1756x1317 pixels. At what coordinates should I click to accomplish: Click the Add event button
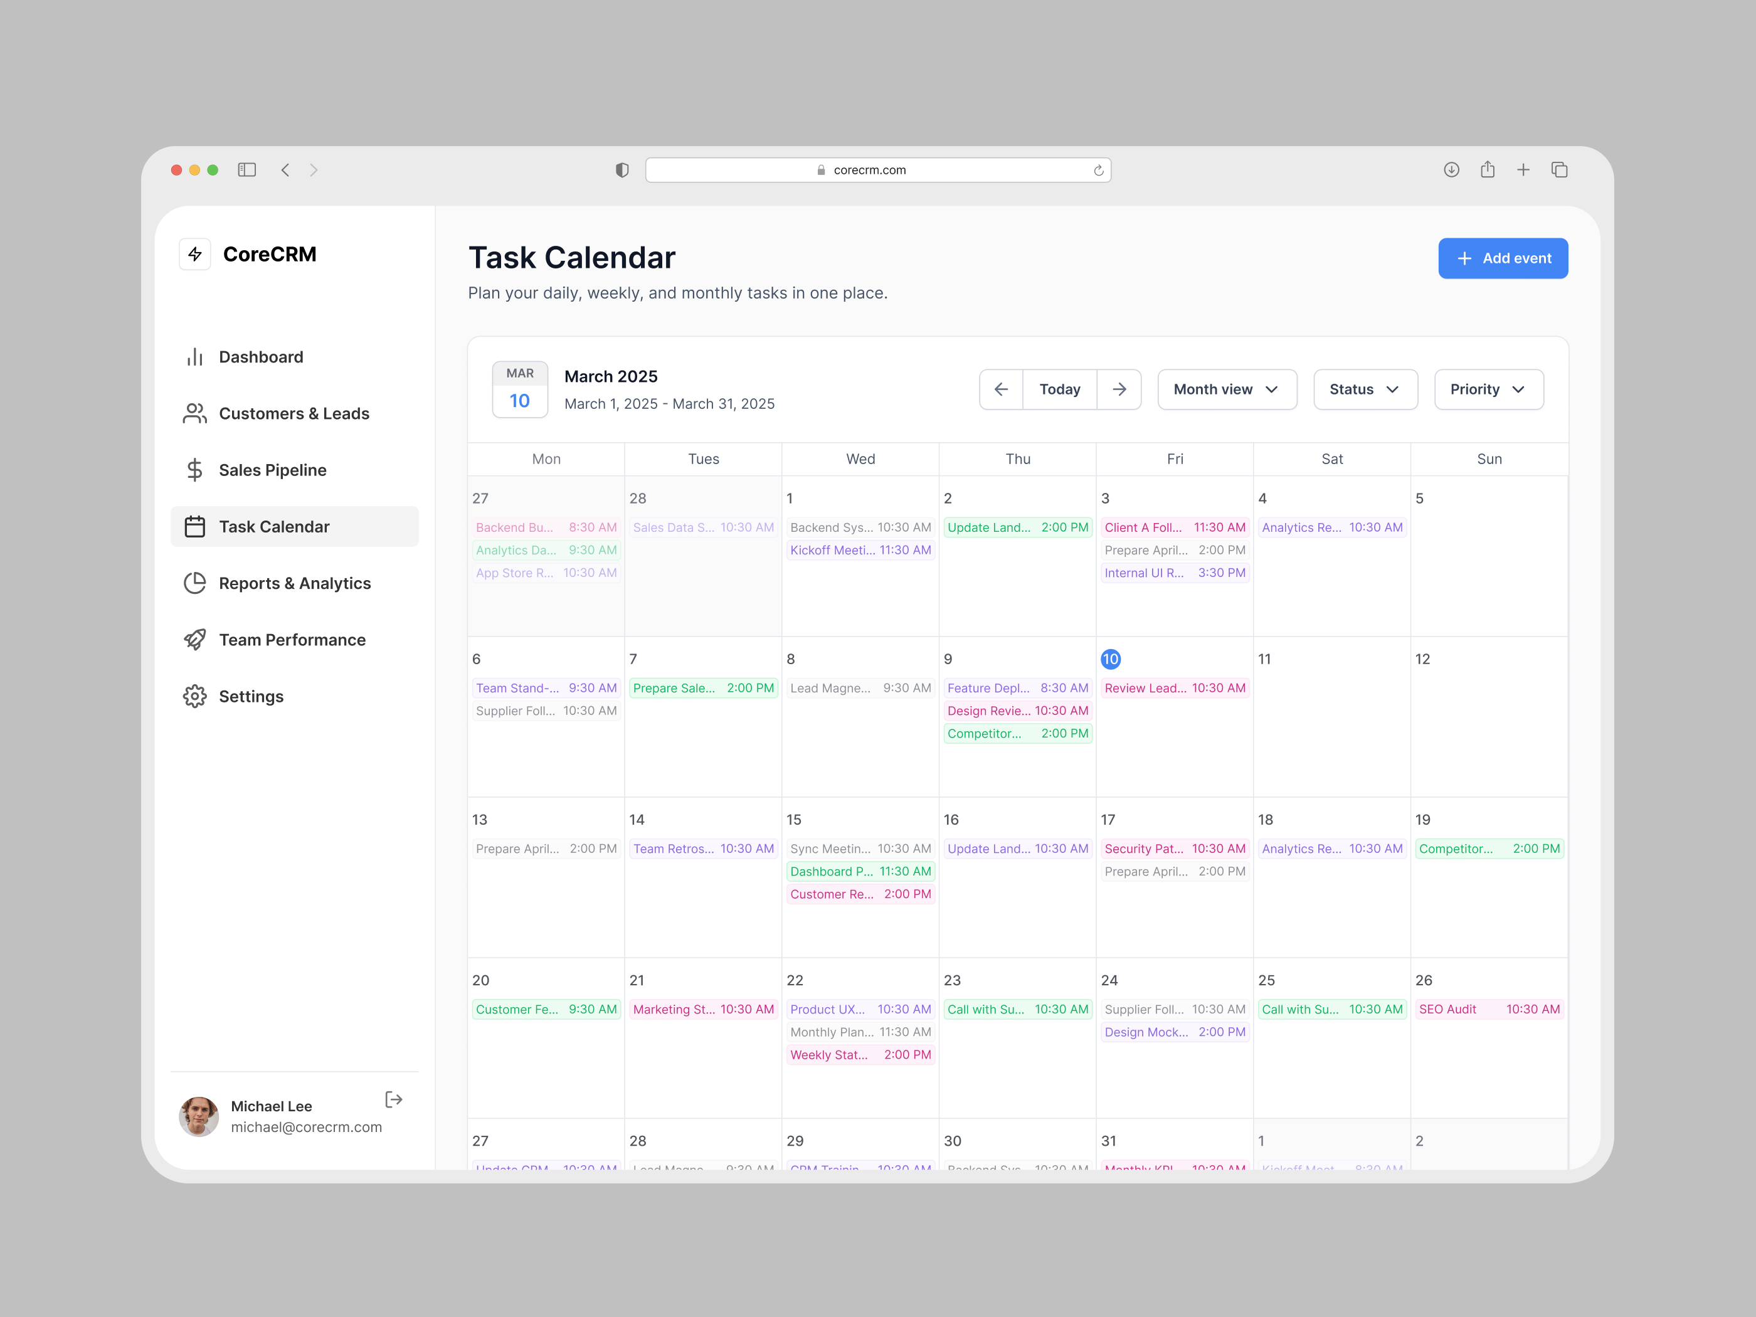[x=1502, y=258]
